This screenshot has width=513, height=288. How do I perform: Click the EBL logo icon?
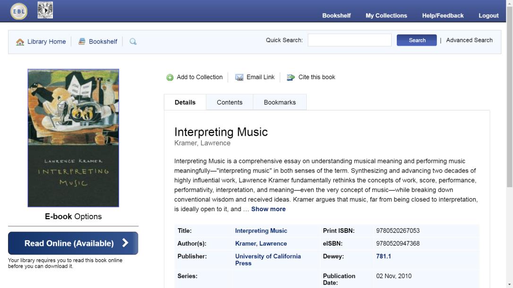coord(19,11)
